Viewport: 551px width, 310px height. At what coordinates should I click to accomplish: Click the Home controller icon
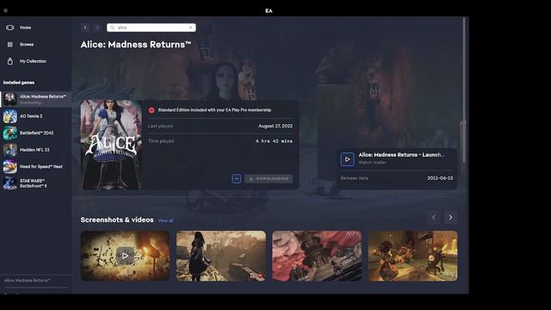click(x=9, y=28)
